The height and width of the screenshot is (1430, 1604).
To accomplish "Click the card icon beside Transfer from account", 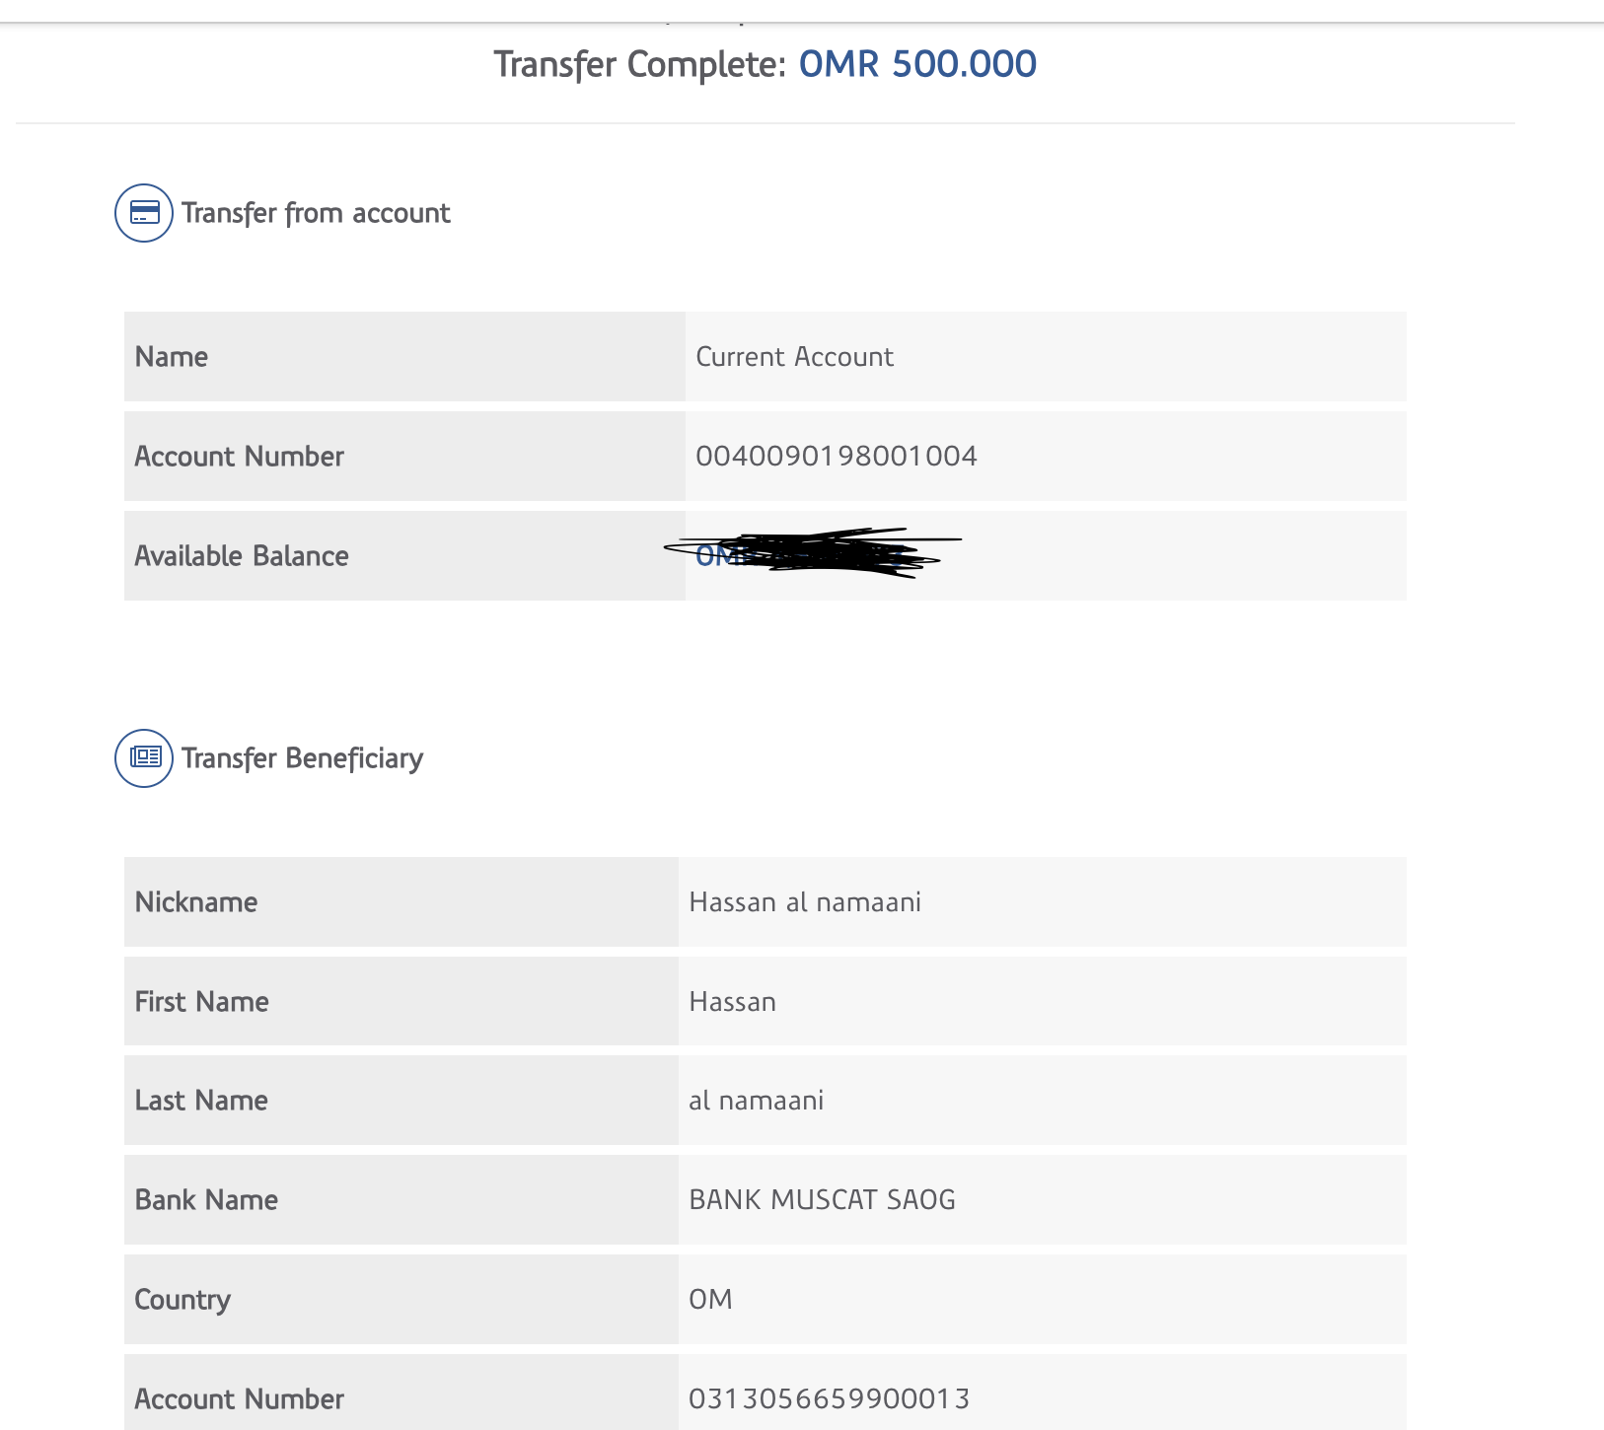I will [144, 213].
